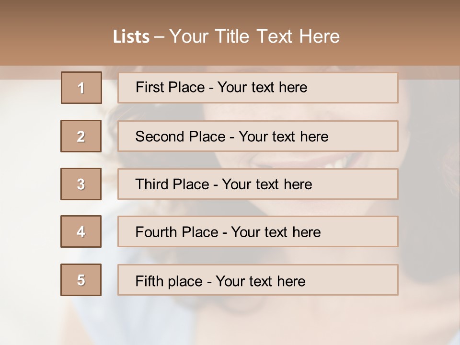
Task: Pick the number 3 box
Action: 81,184
